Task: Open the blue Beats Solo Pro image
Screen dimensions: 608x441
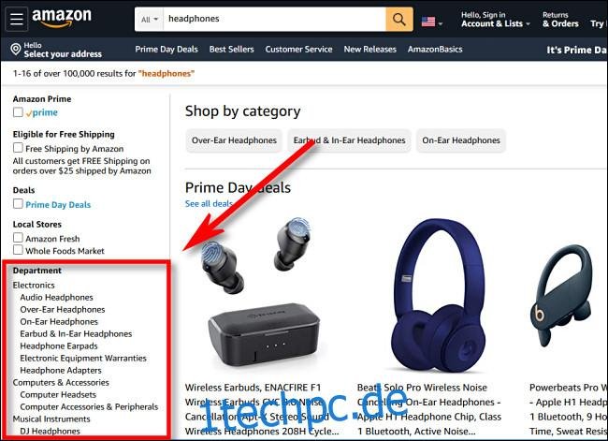Action: click(x=438, y=294)
